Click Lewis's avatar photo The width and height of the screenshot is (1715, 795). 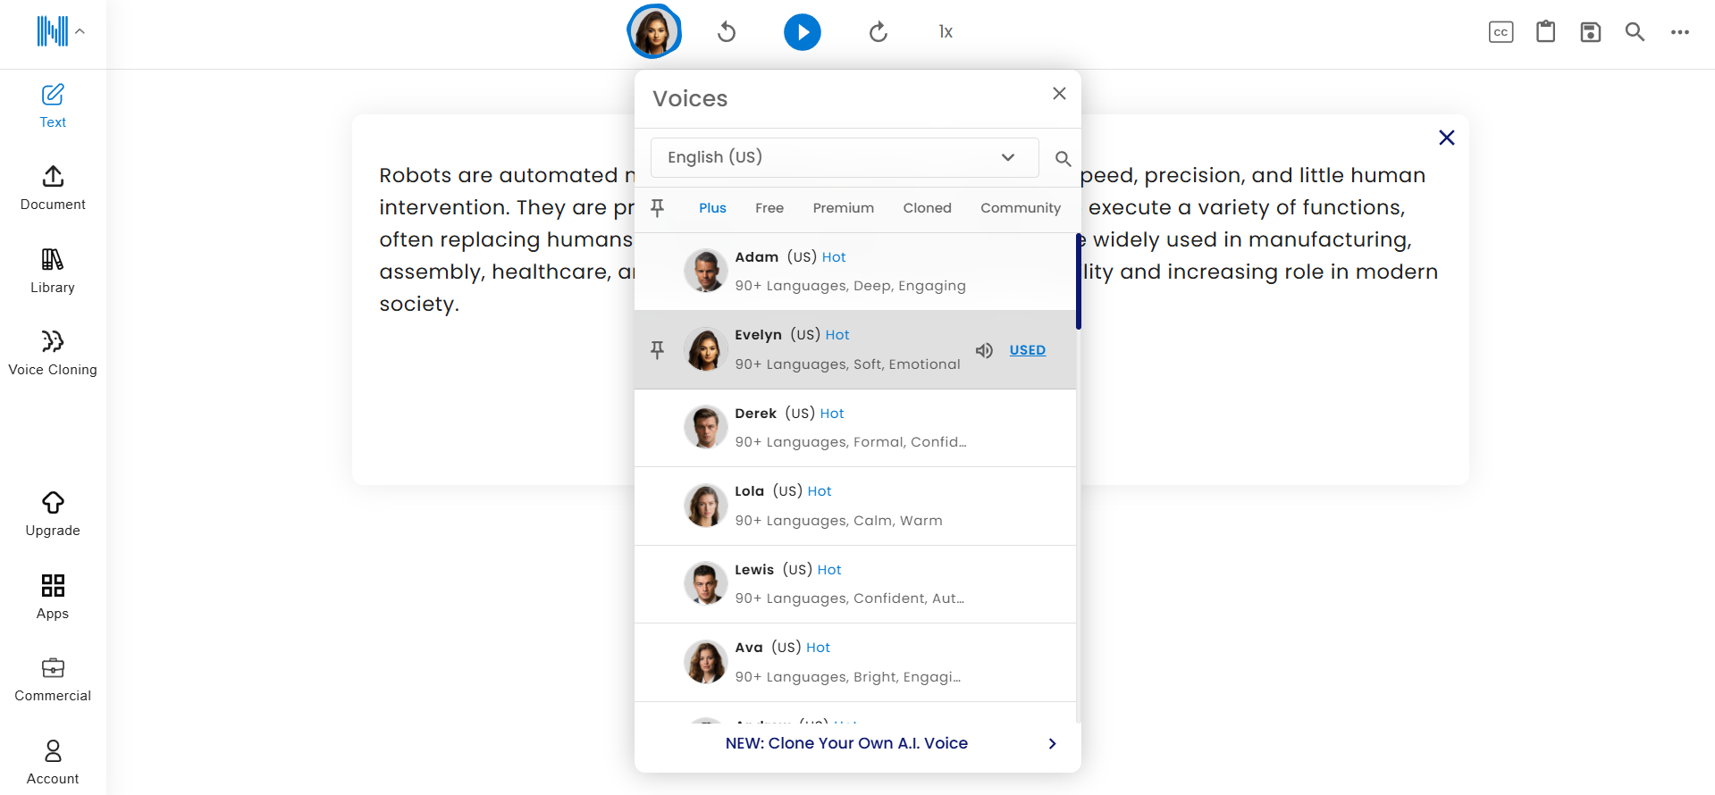(x=706, y=583)
